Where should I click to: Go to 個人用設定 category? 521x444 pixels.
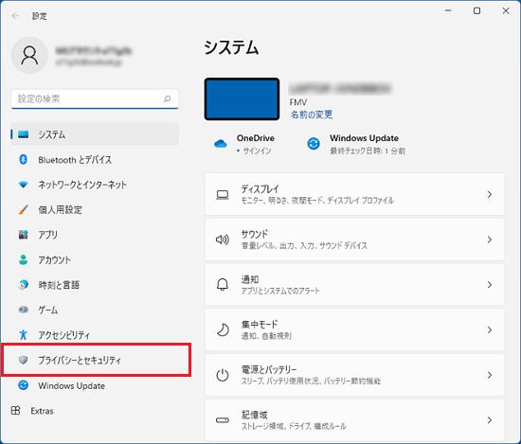coord(95,209)
